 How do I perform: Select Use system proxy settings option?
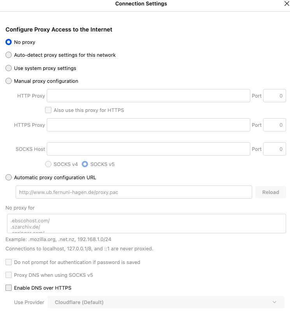[x=9, y=68]
